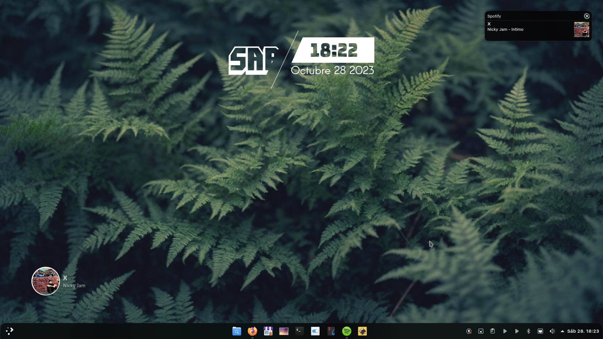This screenshot has height=339, width=603.
Task: Open the software store dock icon
Action: pyautogui.click(x=268, y=331)
